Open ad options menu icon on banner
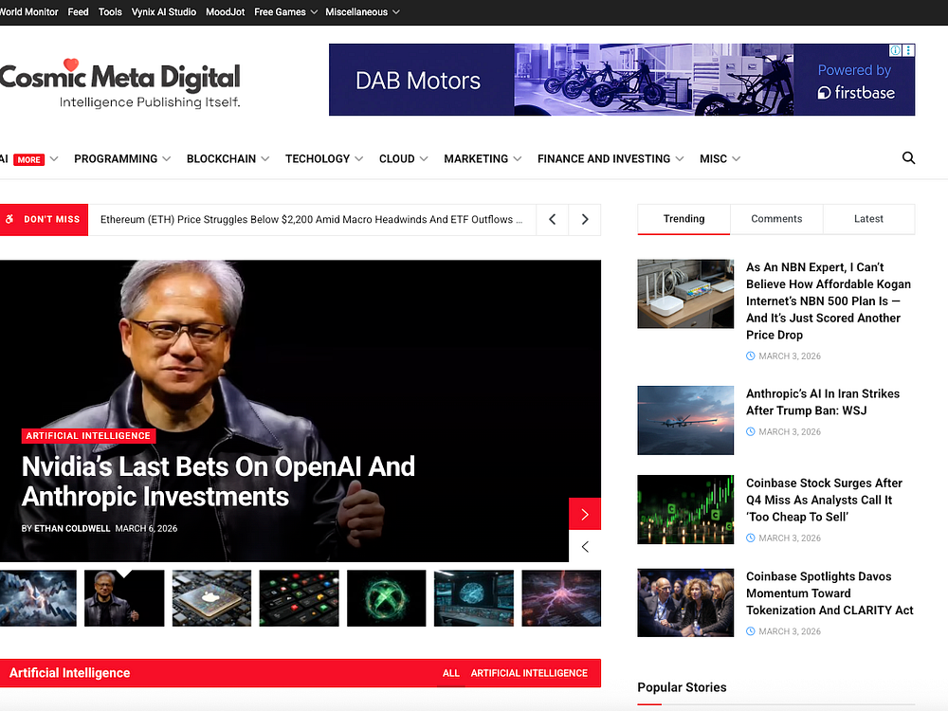The width and height of the screenshot is (948, 711). [908, 50]
